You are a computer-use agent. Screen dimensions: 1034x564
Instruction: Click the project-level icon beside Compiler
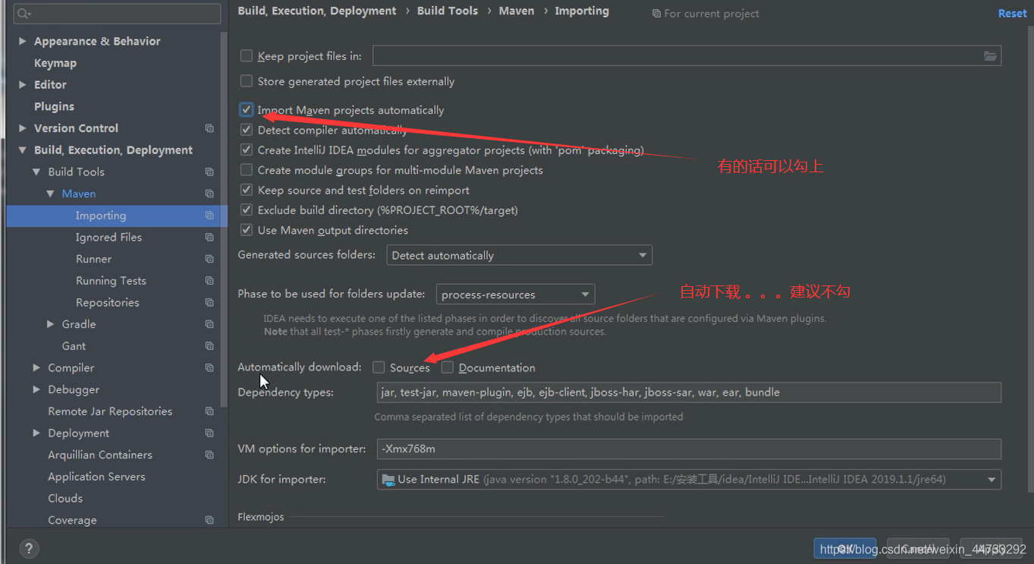coord(209,368)
